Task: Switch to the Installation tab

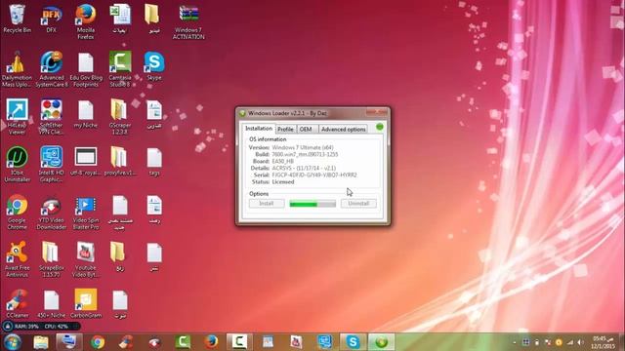Action: coord(259,129)
